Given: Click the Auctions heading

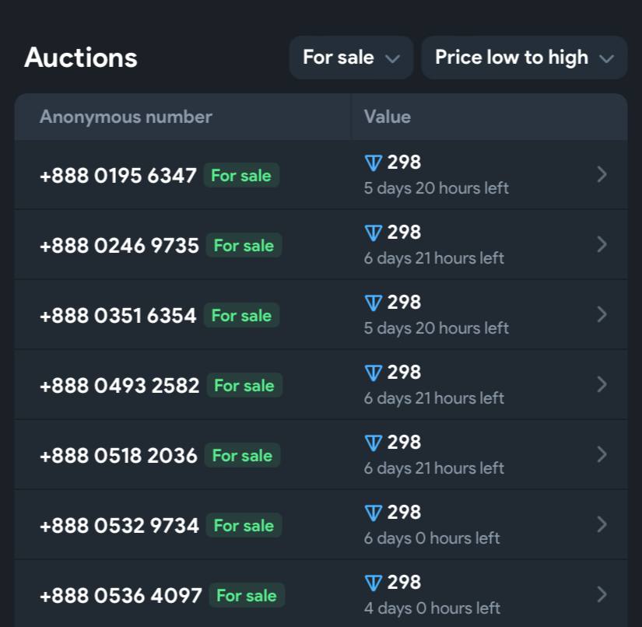Looking at the screenshot, I should [x=81, y=58].
